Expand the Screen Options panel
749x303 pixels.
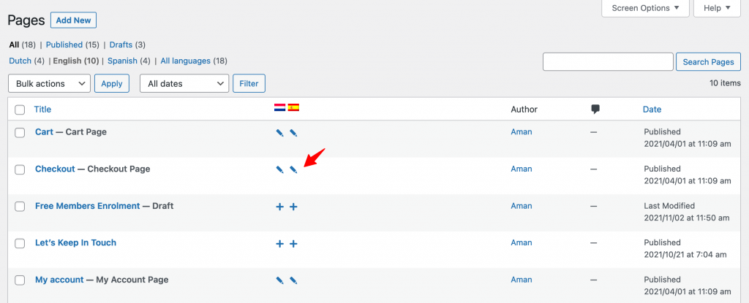645,8
